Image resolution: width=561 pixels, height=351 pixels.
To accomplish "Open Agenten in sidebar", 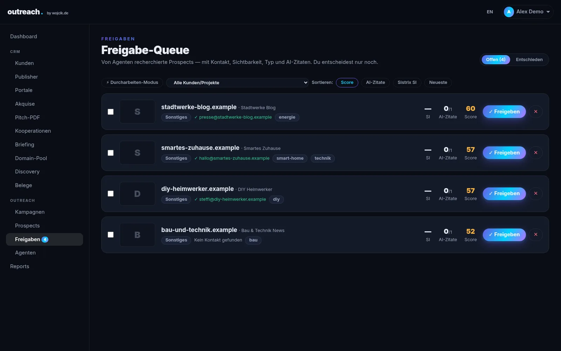I will click(x=45, y=253).
